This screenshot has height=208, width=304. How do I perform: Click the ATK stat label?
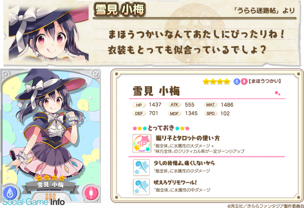coord(174,105)
